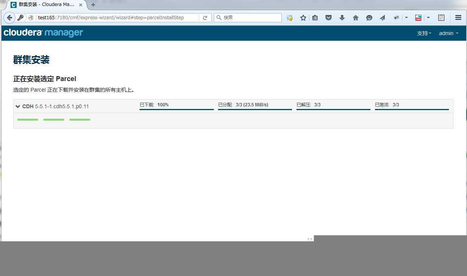The height and width of the screenshot is (276, 467).
Task: Click the CDH 5.5.1-1.cdh5.5.1.p0.11 parcel name
Action: (x=55, y=106)
